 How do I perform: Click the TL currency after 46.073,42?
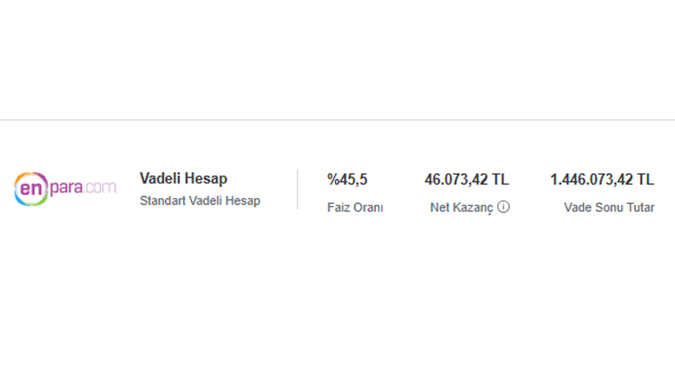pyautogui.click(x=500, y=179)
